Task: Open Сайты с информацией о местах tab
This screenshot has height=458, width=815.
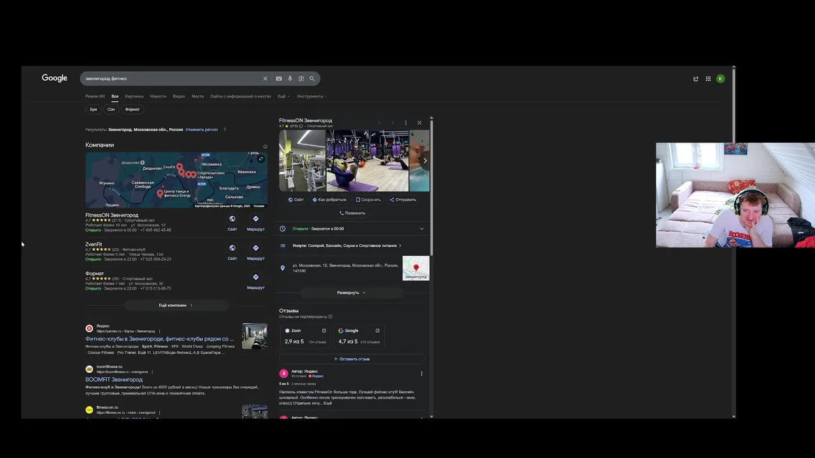Action: 241,97
